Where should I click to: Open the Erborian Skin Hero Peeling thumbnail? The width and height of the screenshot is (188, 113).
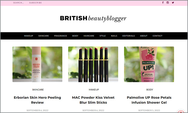pos(37,64)
